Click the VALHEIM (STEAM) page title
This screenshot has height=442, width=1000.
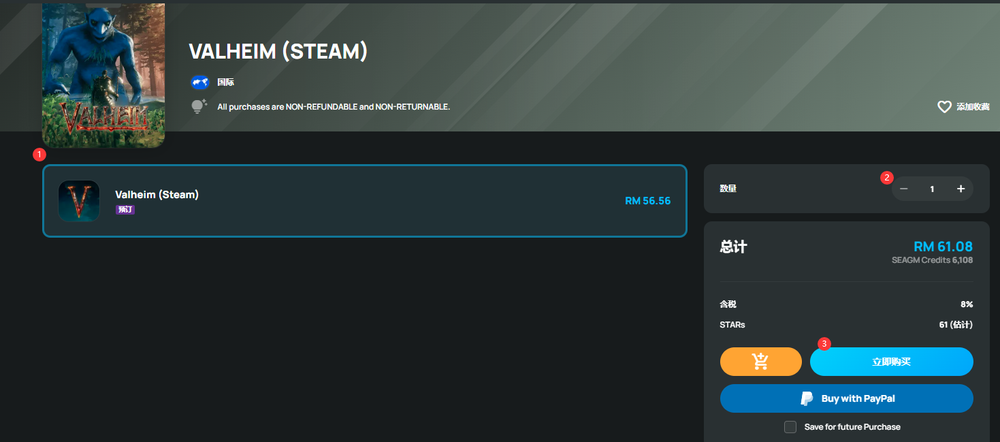point(278,52)
